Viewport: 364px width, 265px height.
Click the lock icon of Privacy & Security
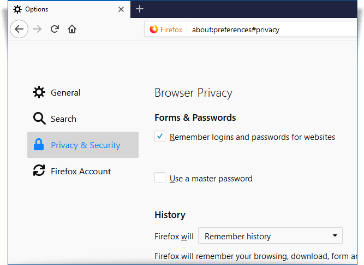(x=39, y=144)
